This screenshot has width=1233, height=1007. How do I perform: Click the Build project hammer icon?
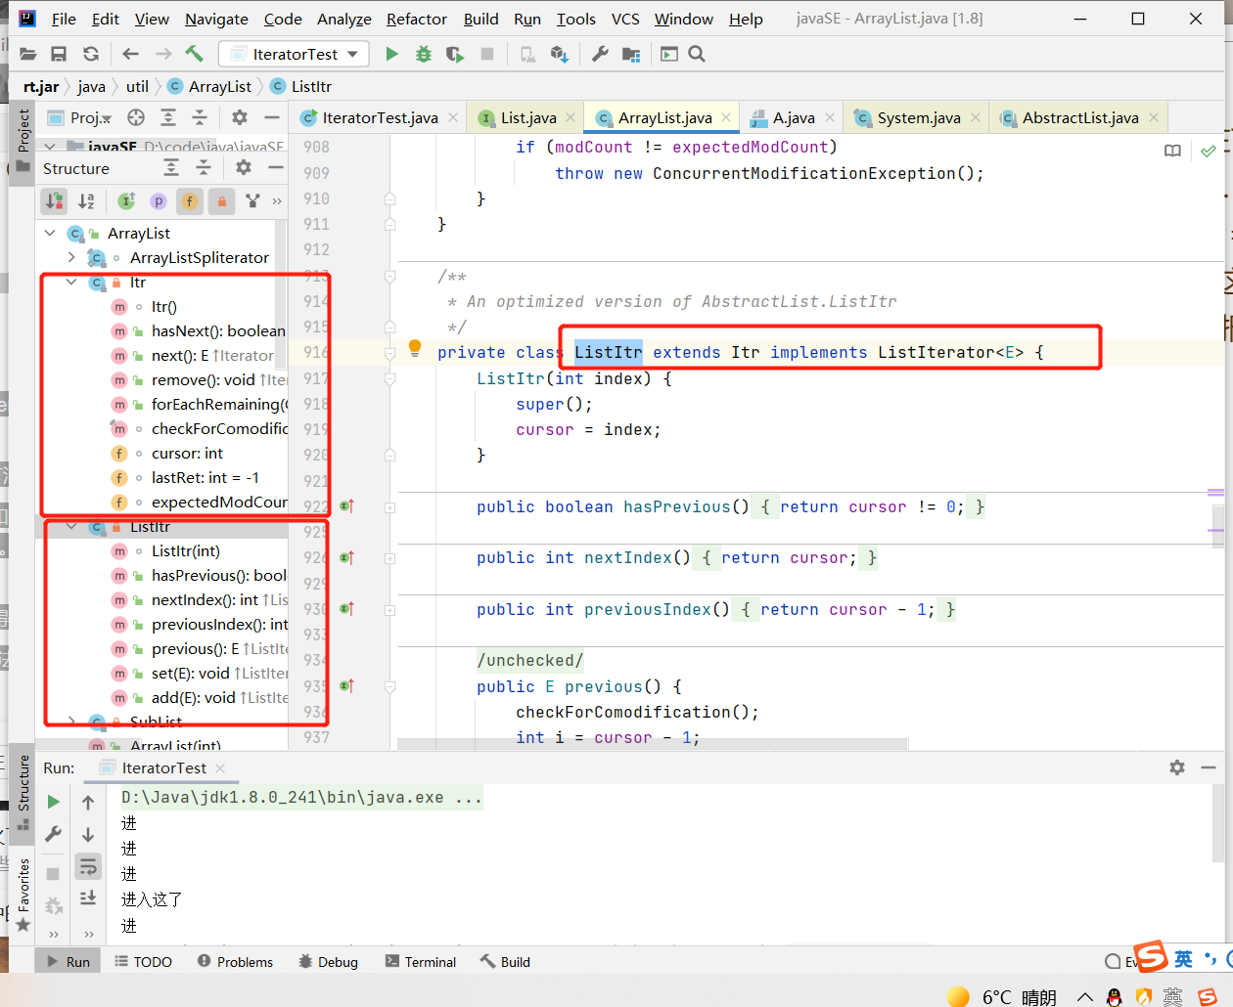195,54
